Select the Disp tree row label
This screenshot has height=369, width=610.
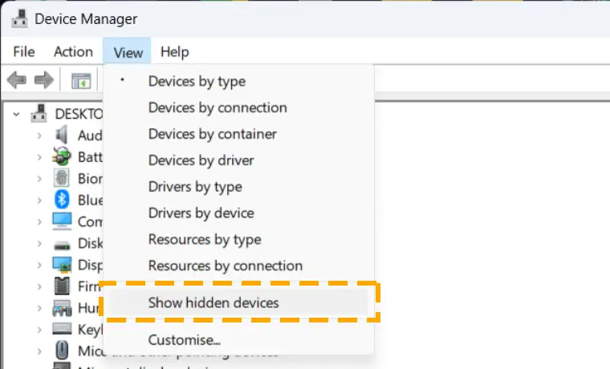point(90,266)
